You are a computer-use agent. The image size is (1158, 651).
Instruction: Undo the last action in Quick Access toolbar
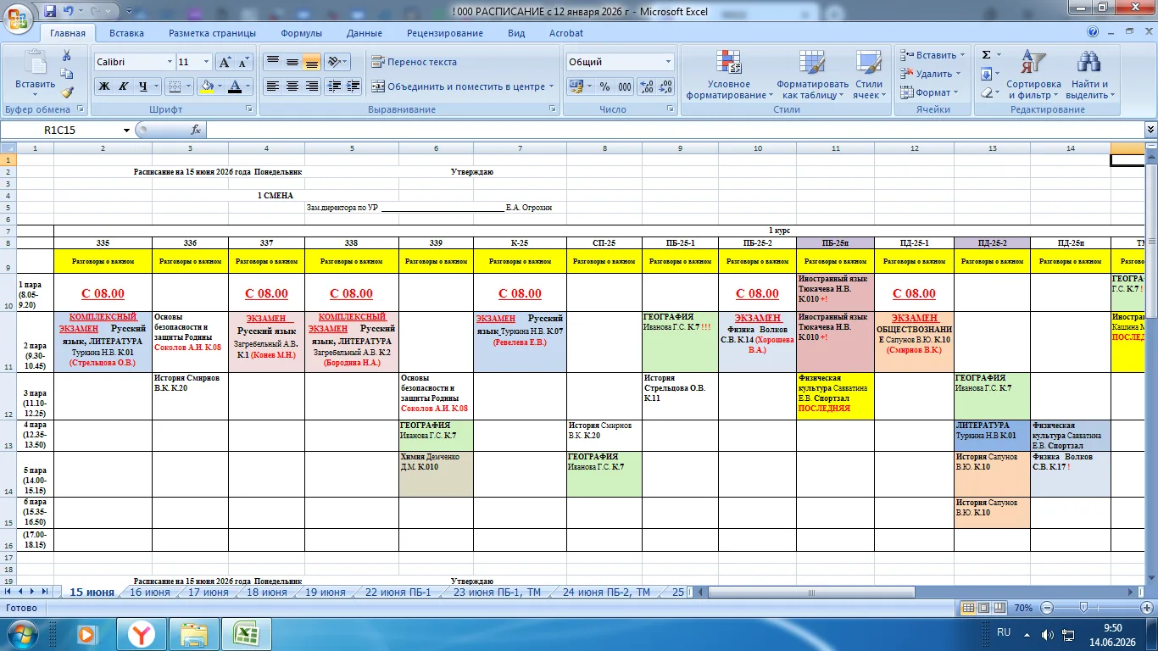70,11
